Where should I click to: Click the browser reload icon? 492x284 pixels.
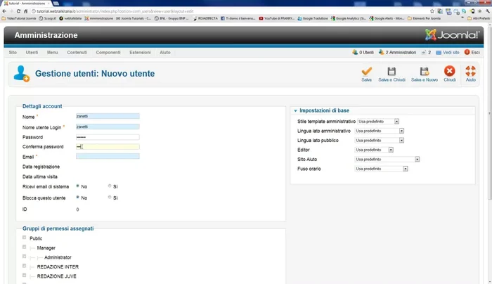pyautogui.click(x=23, y=12)
